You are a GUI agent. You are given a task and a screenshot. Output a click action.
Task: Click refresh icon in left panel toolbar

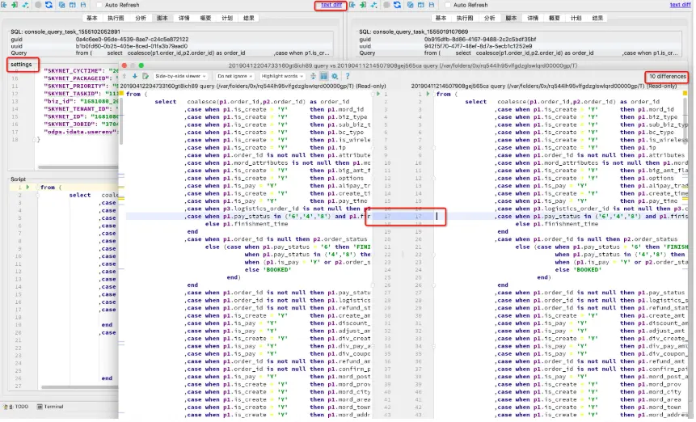pyautogui.click(x=49, y=5)
